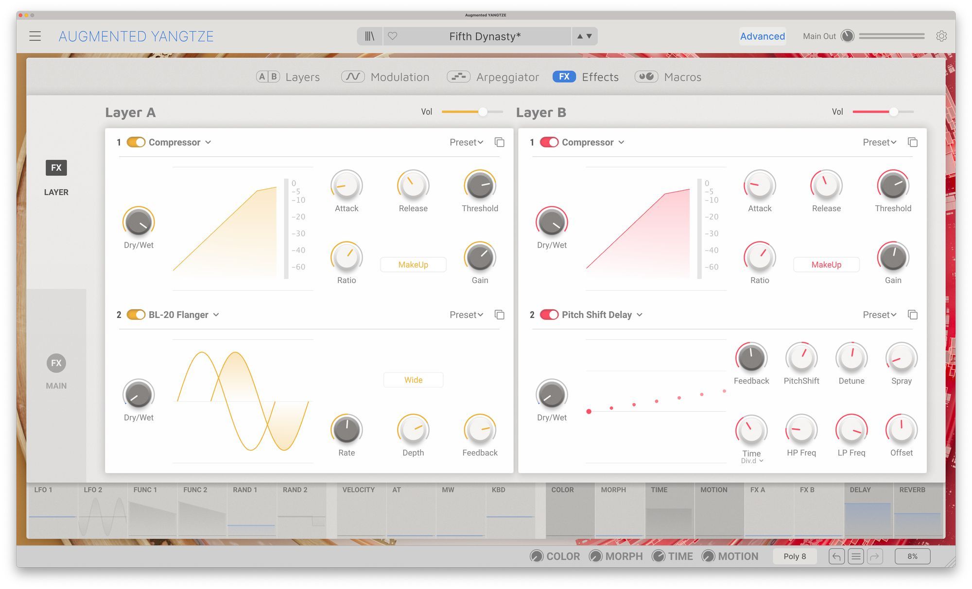Open settings gear icon
972x589 pixels.
[x=941, y=36]
